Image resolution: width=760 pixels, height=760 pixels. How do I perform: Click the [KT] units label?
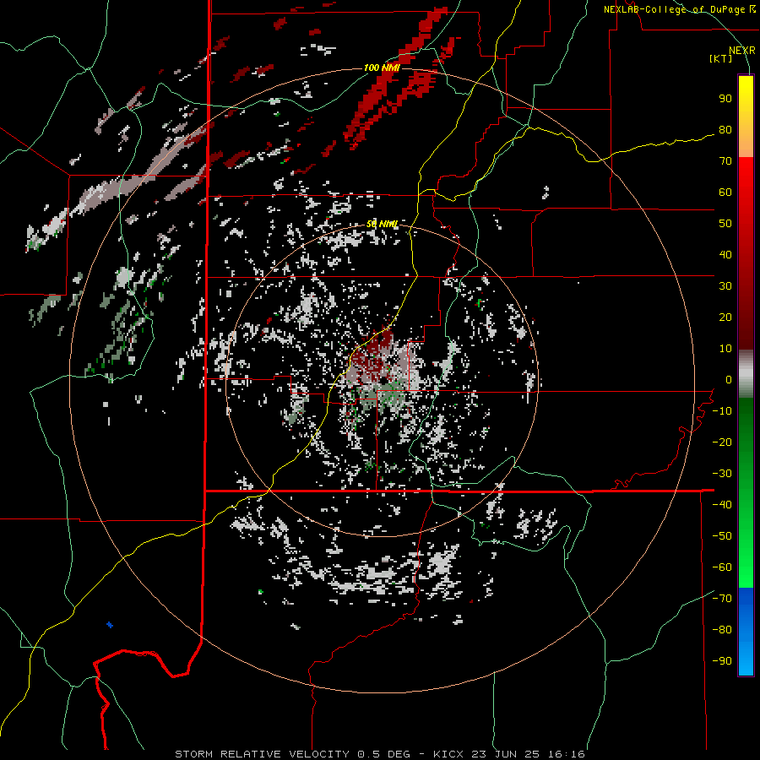[x=721, y=58]
